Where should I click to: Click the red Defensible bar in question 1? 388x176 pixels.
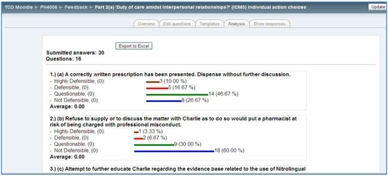point(156,87)
